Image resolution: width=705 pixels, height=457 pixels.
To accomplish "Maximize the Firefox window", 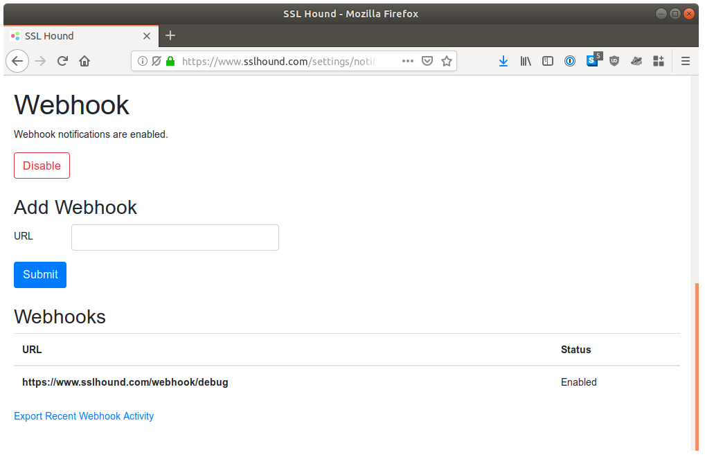I will coord(675,14).
